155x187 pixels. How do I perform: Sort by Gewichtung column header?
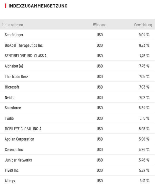(143, 24)
